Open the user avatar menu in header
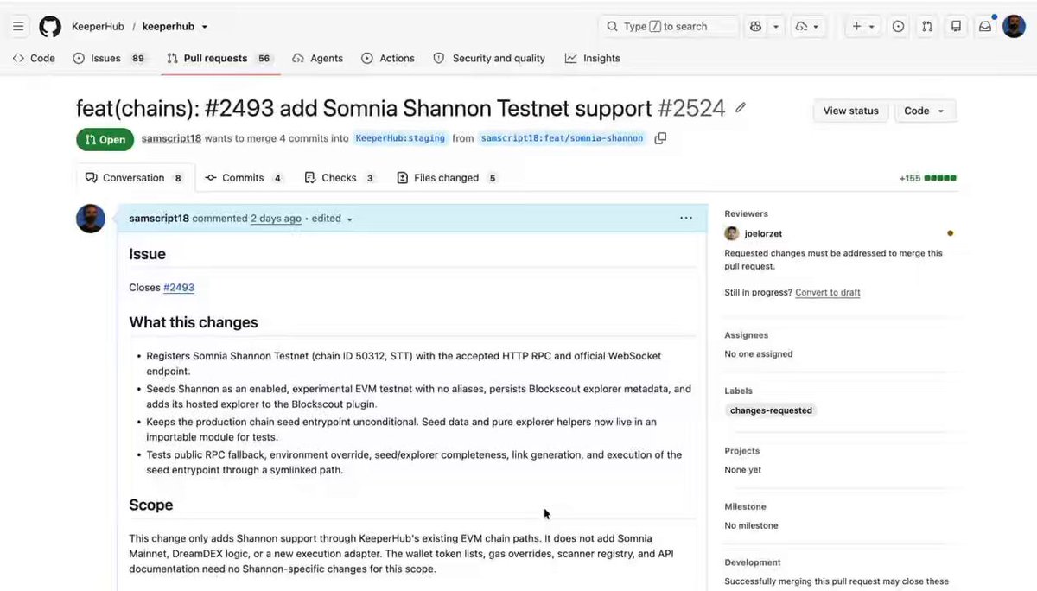Screen dimensions: 1037x591 pos(1014,27)
